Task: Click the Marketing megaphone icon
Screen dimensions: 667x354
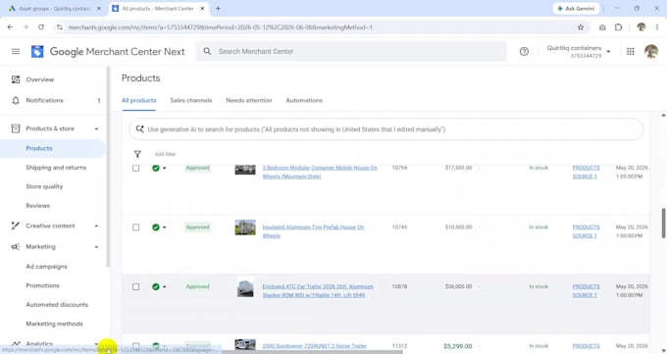Action: pos(16,247)
